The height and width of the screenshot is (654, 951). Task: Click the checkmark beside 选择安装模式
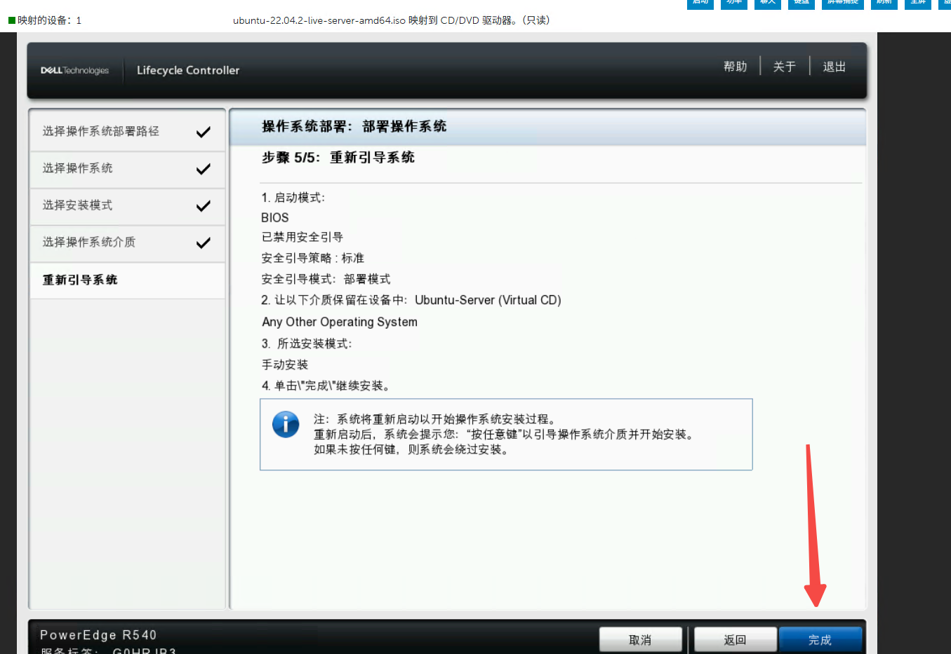pyautogui.click(x=204, y=206)
